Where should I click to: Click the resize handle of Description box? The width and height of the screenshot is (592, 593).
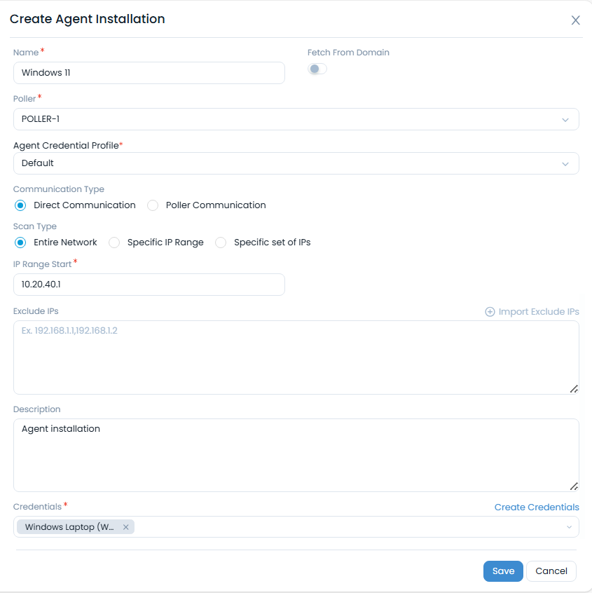[574, 486]
